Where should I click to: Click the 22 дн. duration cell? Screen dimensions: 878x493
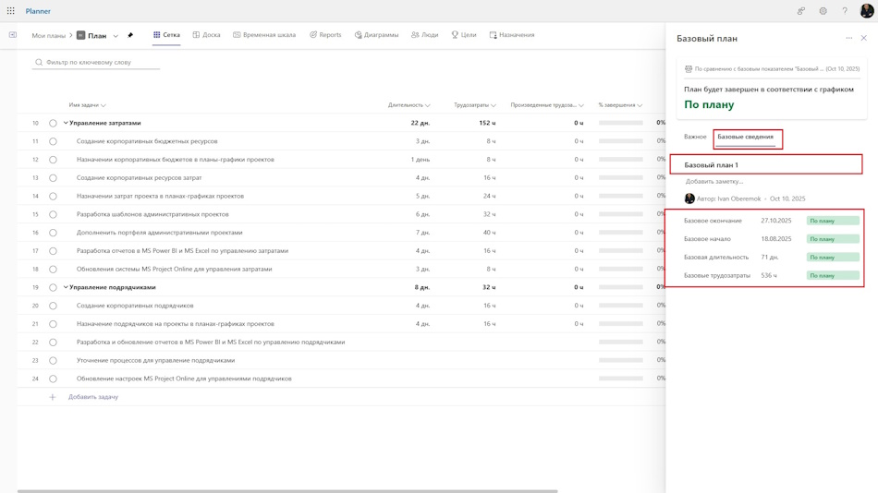click(420, 123)
